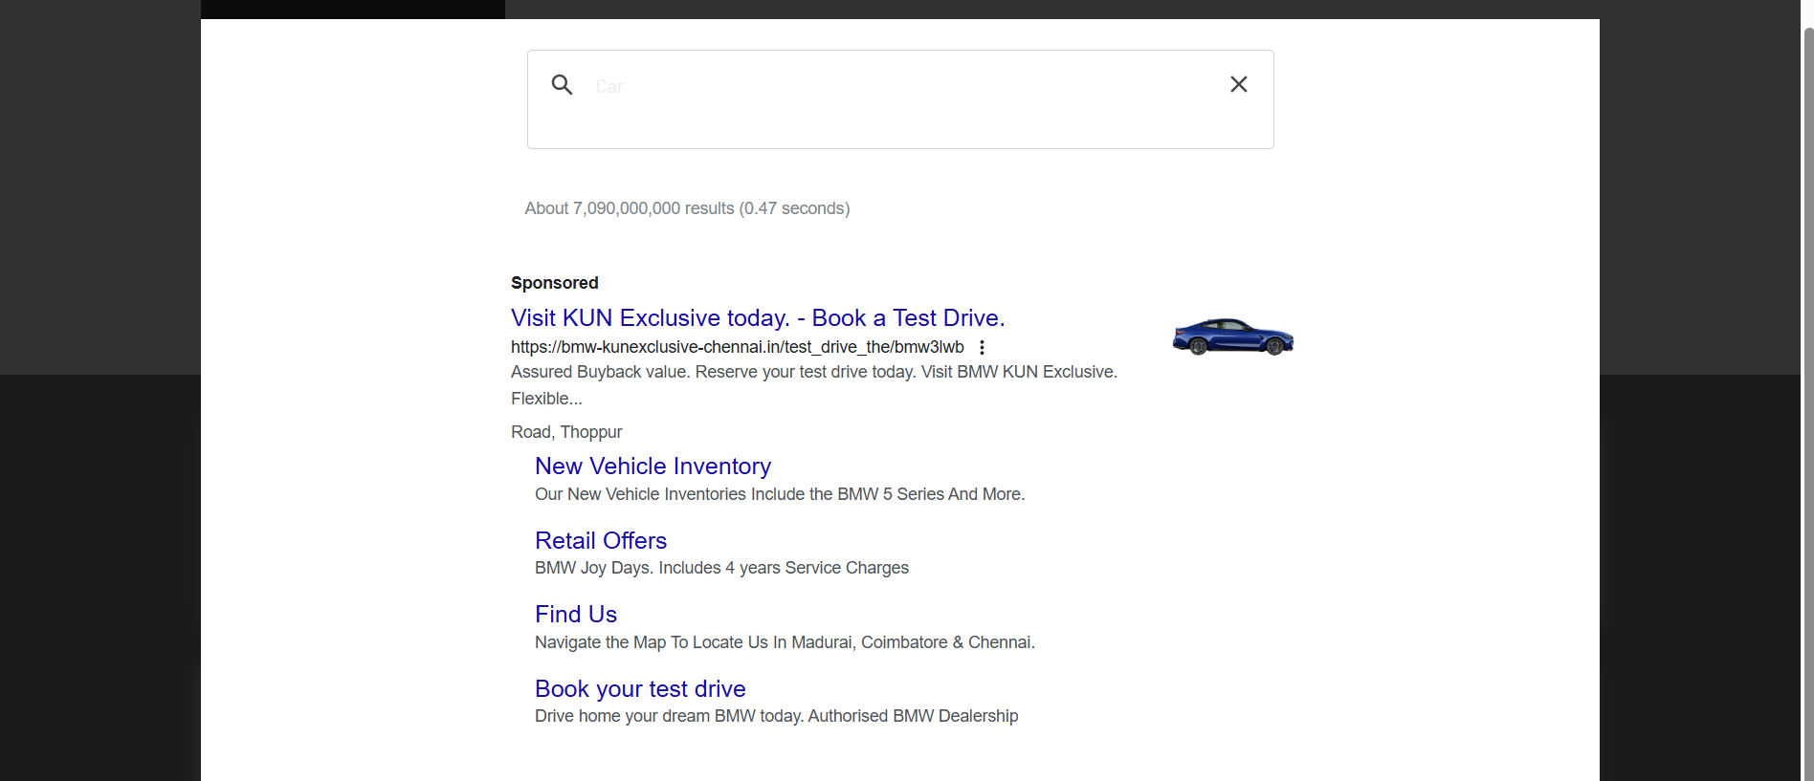Click the blue BMW car thumbnail
Viewport: 1814px width, 781px height.
[x=1233, y=336]
